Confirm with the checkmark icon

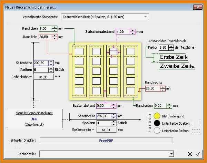[198, 154]
